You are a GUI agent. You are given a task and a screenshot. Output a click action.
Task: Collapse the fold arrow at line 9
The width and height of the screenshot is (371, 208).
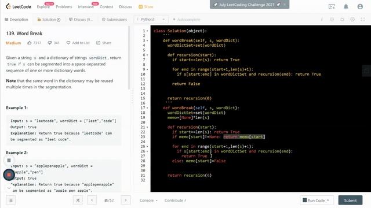point(147,69)
